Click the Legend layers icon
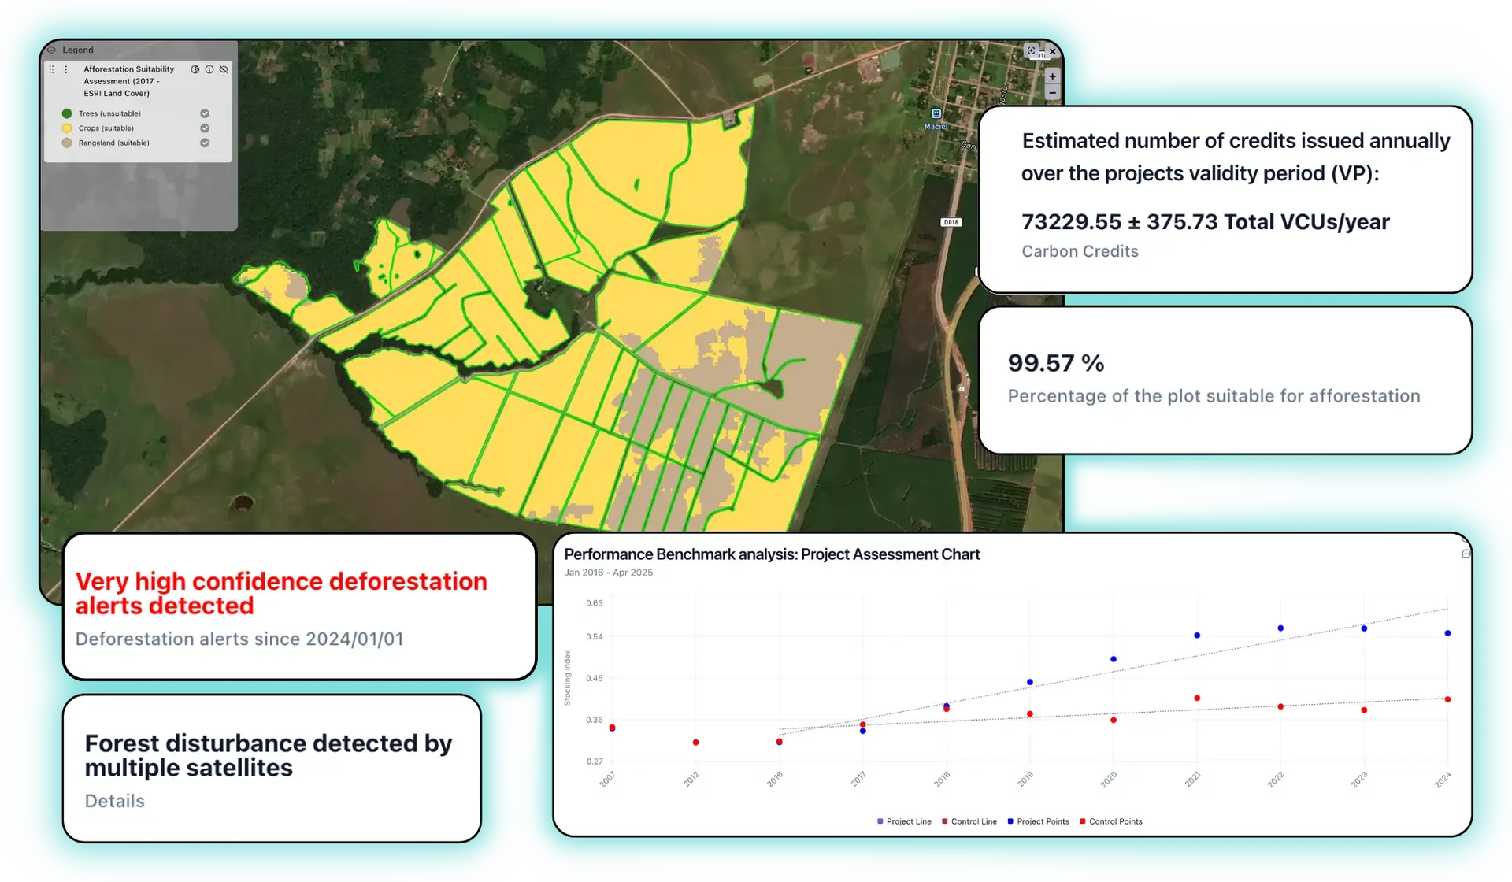 pos(51,50)
